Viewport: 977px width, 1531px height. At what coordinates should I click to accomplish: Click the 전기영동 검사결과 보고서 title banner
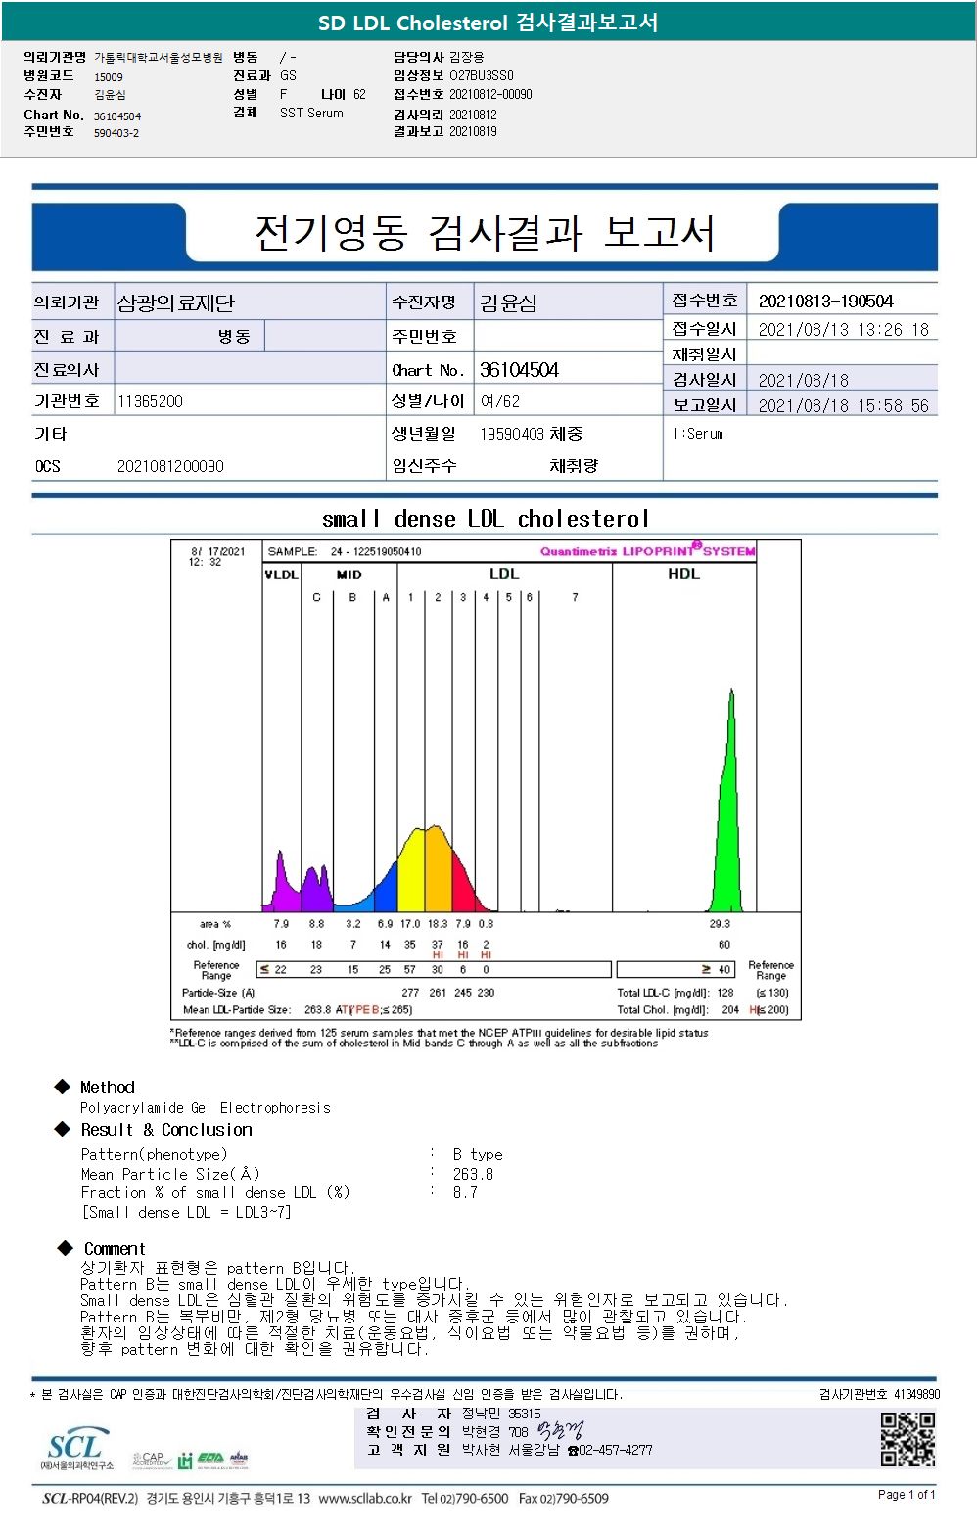click(x=485, y=233)
